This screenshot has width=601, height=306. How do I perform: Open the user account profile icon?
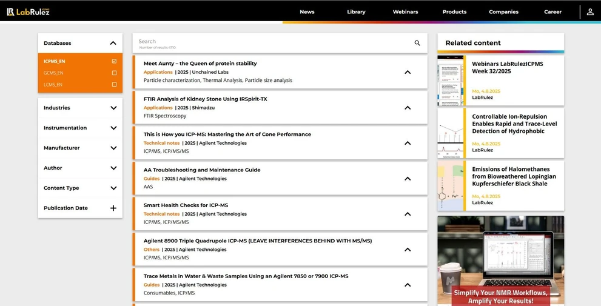[589, 12]
